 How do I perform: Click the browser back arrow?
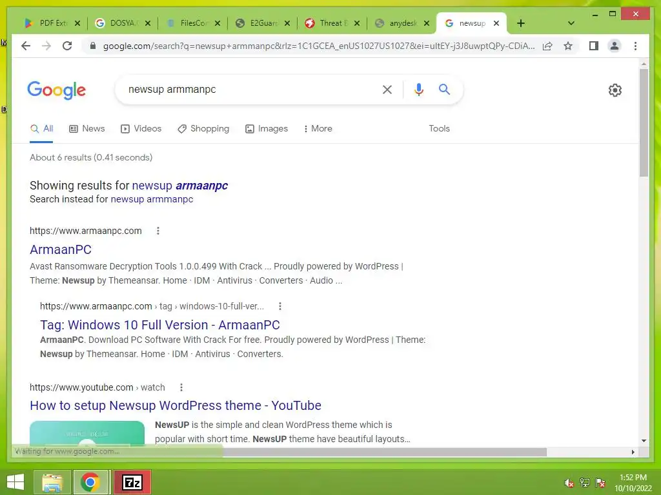[26, 46]
